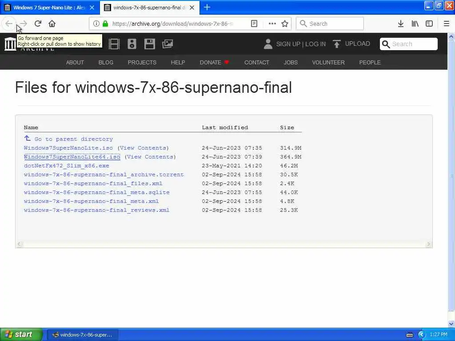View Contents of Windows7SuperNanoLite.iso
Viewport: 455px width, 341px height.
coord(143,148)
